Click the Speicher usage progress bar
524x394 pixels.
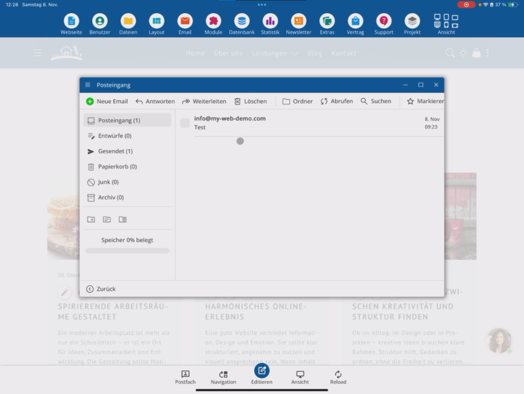(x=127, y=251)
